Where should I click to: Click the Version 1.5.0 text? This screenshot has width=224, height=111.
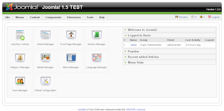point(213,10)
